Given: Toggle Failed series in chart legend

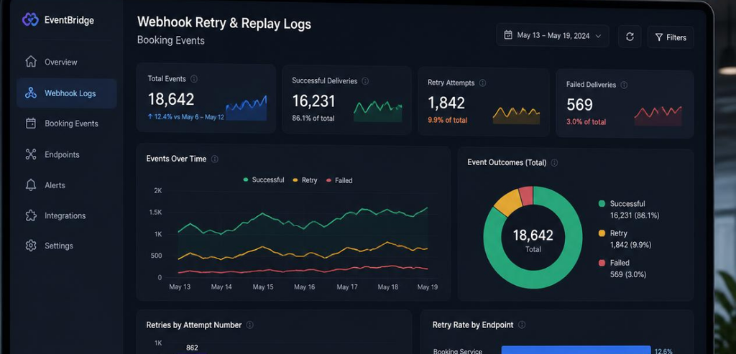Looking at the screenshot, I should coord(339,180).
